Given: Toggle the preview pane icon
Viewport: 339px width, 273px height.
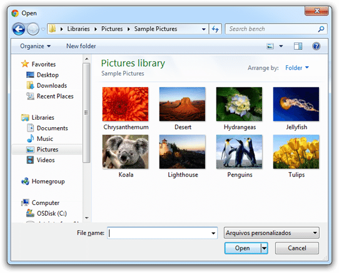Looking at the screenshot, I should pos(298,46).
